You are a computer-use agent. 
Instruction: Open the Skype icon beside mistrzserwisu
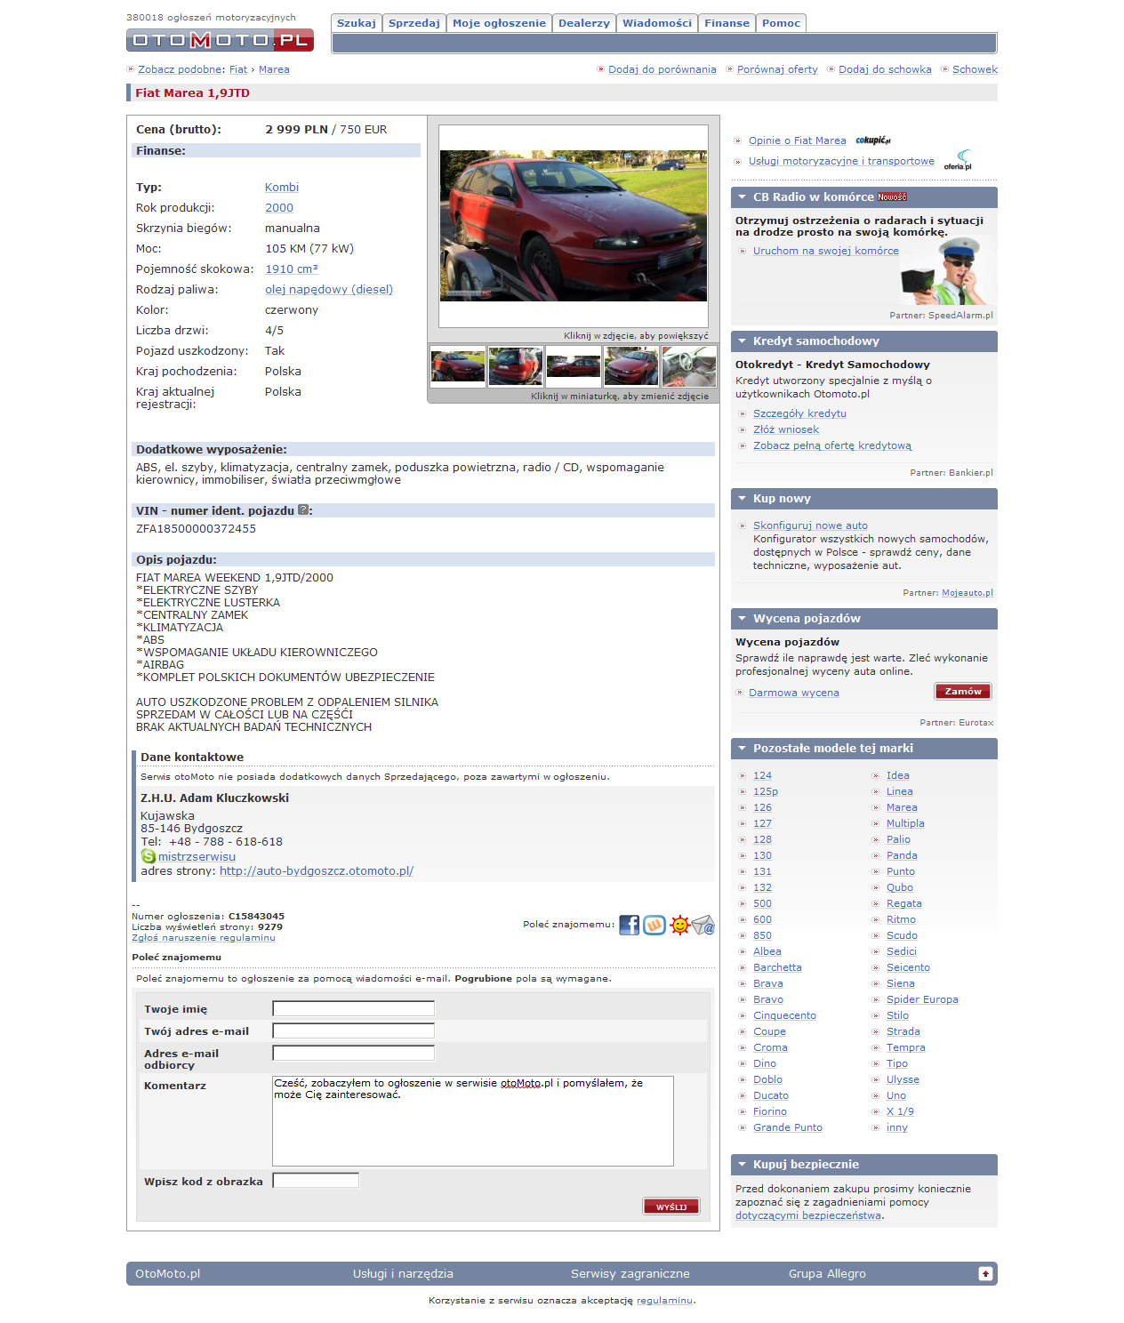click(x=149, y=856)
